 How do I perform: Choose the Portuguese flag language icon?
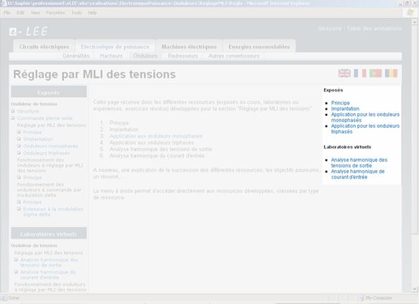pyautogui.click(x=376, y=73)
